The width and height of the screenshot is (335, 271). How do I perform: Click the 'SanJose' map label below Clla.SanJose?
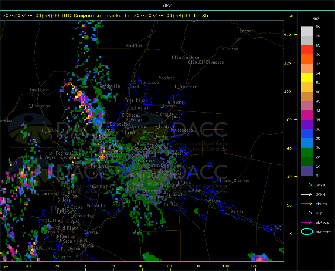pyautogui.click(x=167, y=78)
